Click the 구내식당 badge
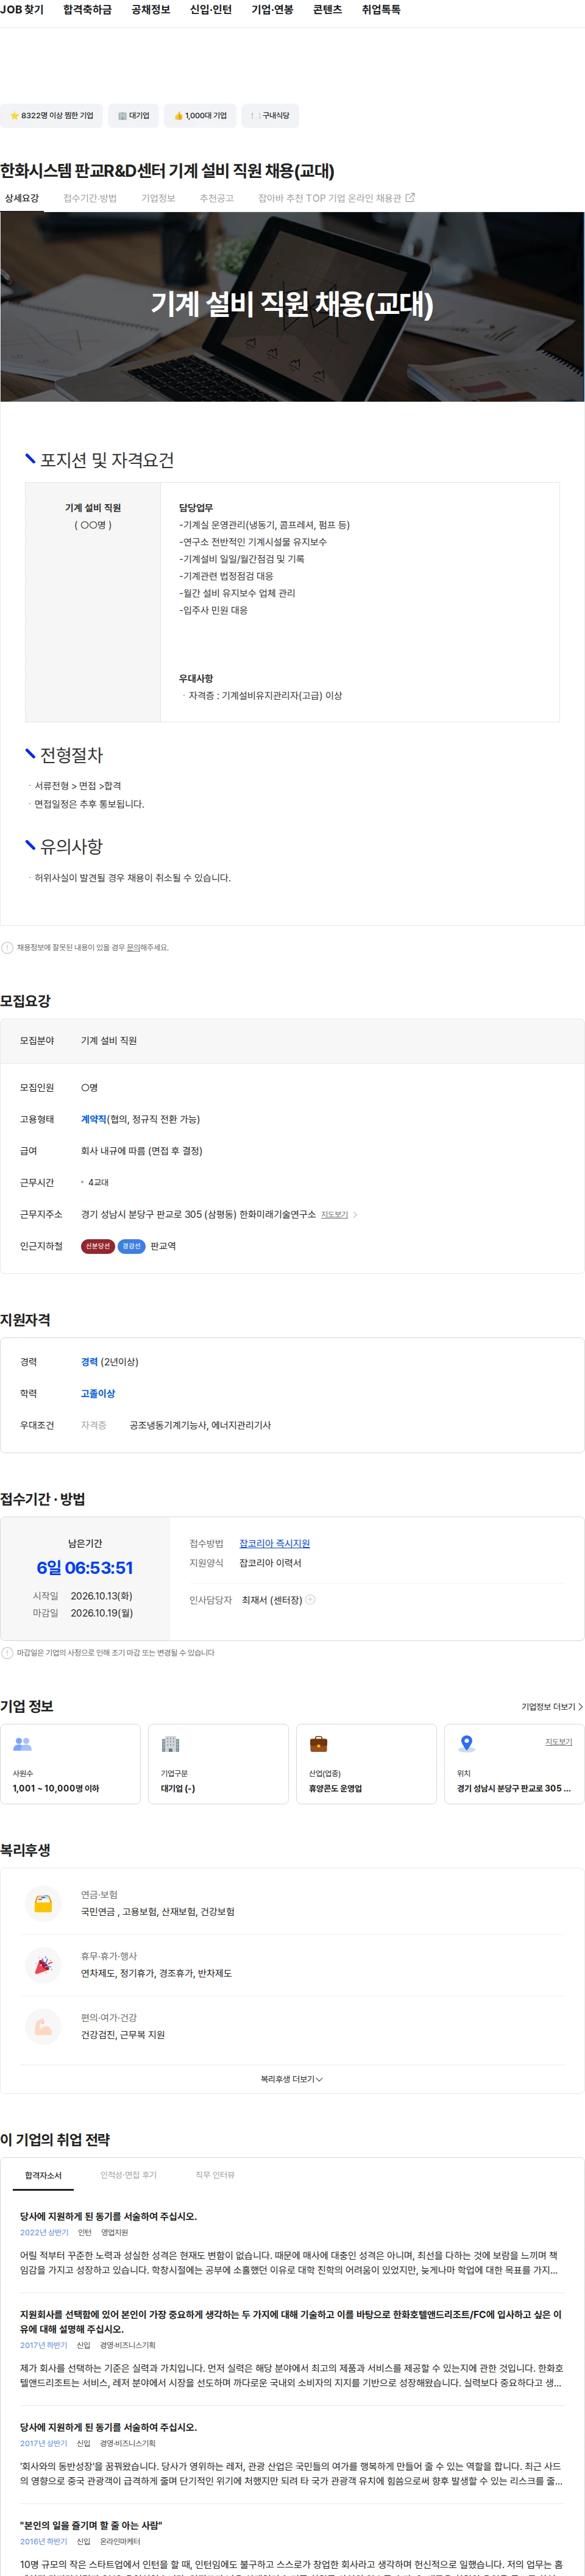Viewport: 585px width, 2576px height. (270, 115)
